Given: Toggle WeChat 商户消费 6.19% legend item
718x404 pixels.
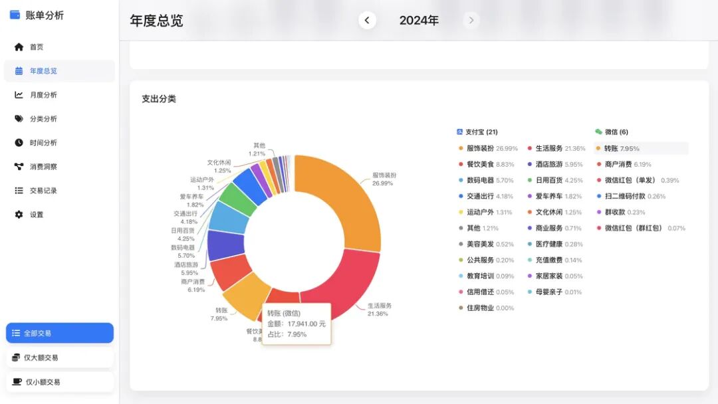Looking at the screenshot, I should click(624, 164).
